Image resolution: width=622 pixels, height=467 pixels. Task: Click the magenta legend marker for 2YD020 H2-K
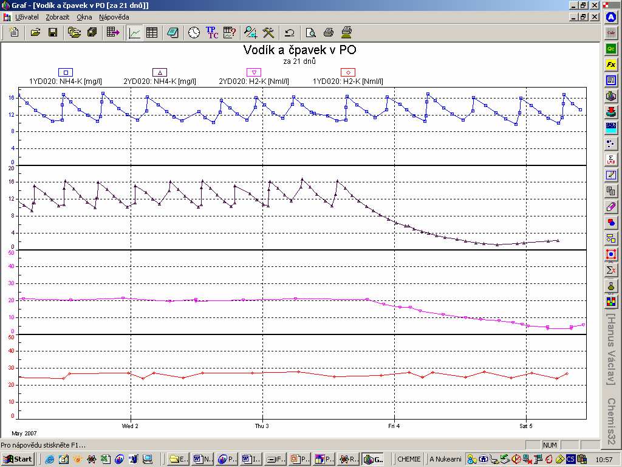pos(254,72)
